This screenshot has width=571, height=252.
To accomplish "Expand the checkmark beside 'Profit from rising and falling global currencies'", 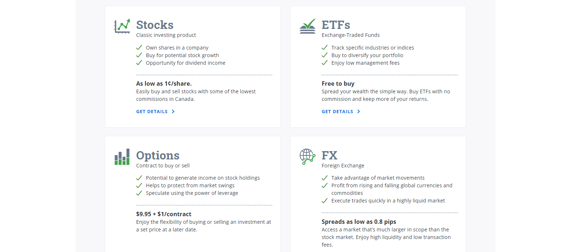I will click(x=325, y=185).
